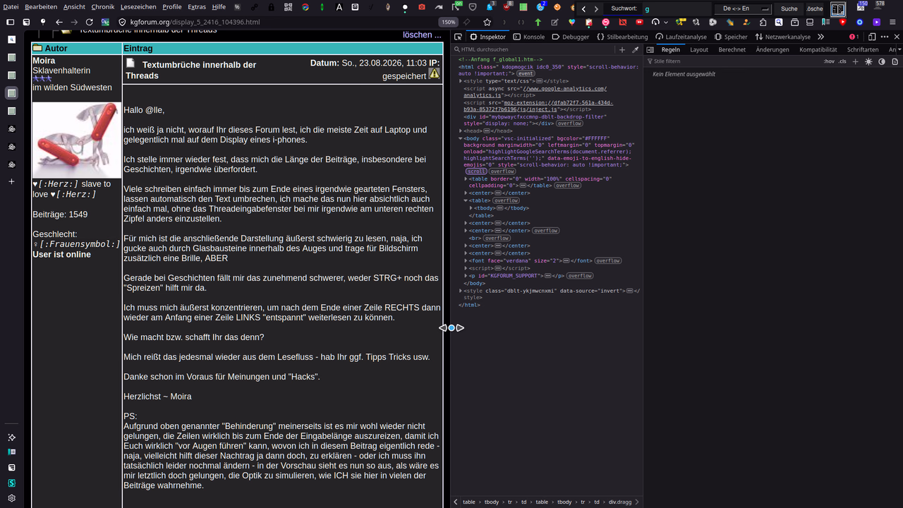Screen dimensions: 903x508
Task: Toggle print media simulation icon
Action: [894, 61]
